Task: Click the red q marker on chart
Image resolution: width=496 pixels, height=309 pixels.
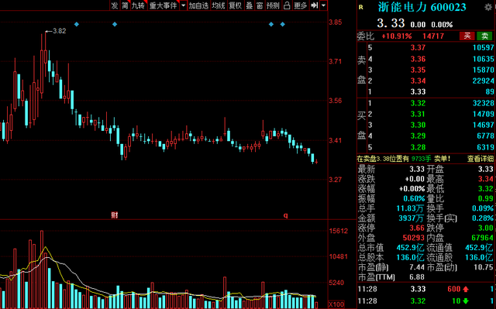Action: pyautogui.click(x=286, y=215)
